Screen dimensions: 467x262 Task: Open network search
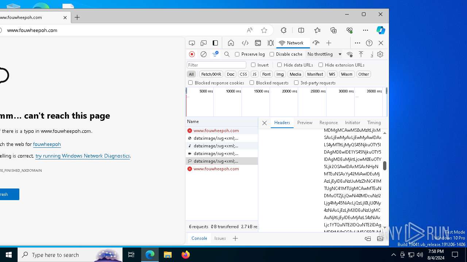tap(227, 54)
